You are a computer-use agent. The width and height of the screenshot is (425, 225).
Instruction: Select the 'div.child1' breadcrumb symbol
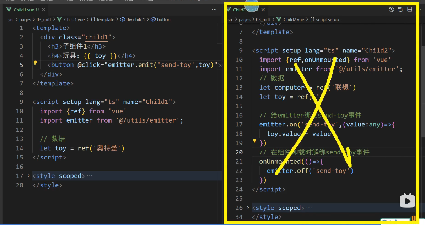pyautogui.click(x=135, y=19)
